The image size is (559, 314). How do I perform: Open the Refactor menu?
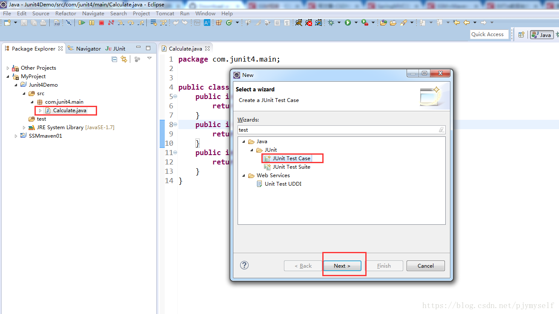click(66, 13)
